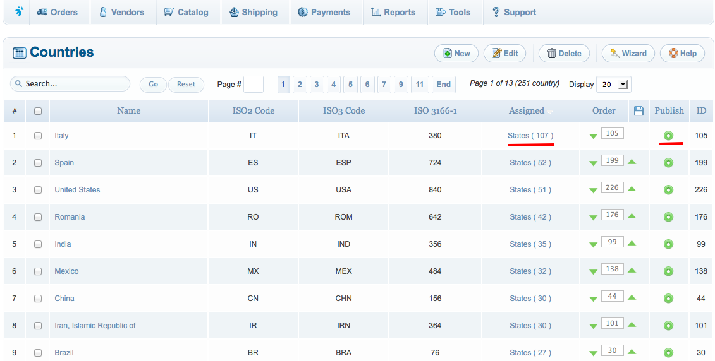
Task: Click the Delete button
Action: tap(564, 53)
